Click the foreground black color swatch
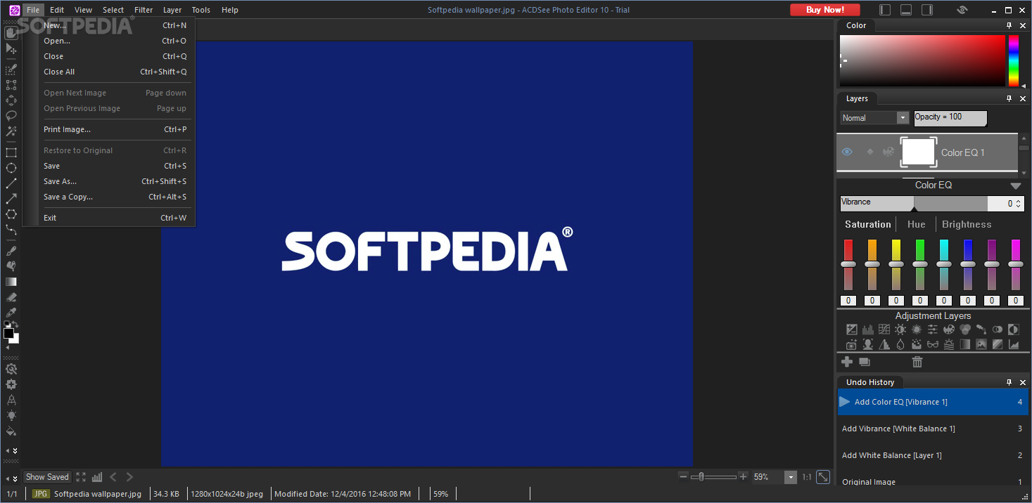 click(x=8, y=333)
